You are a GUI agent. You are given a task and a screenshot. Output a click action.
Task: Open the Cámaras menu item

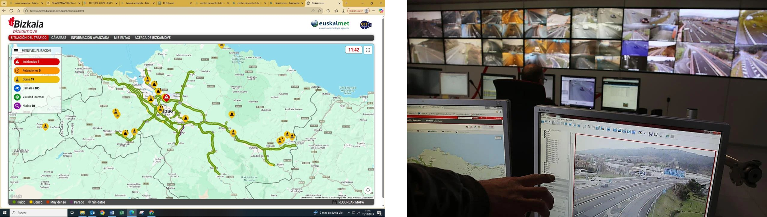coord(59,38)
